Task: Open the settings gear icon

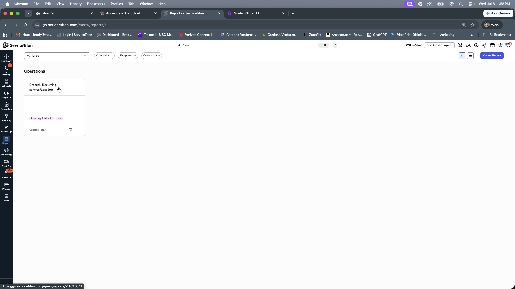Action: point(501,45)
